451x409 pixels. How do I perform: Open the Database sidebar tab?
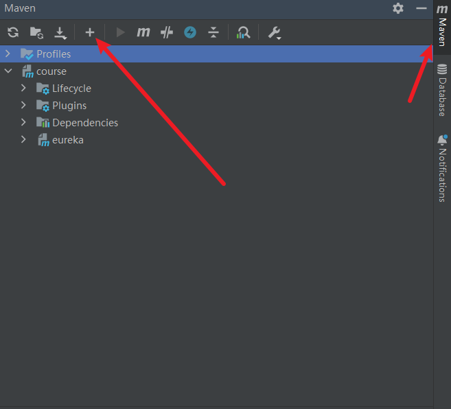pyautogui.click(x=442, y=91)
